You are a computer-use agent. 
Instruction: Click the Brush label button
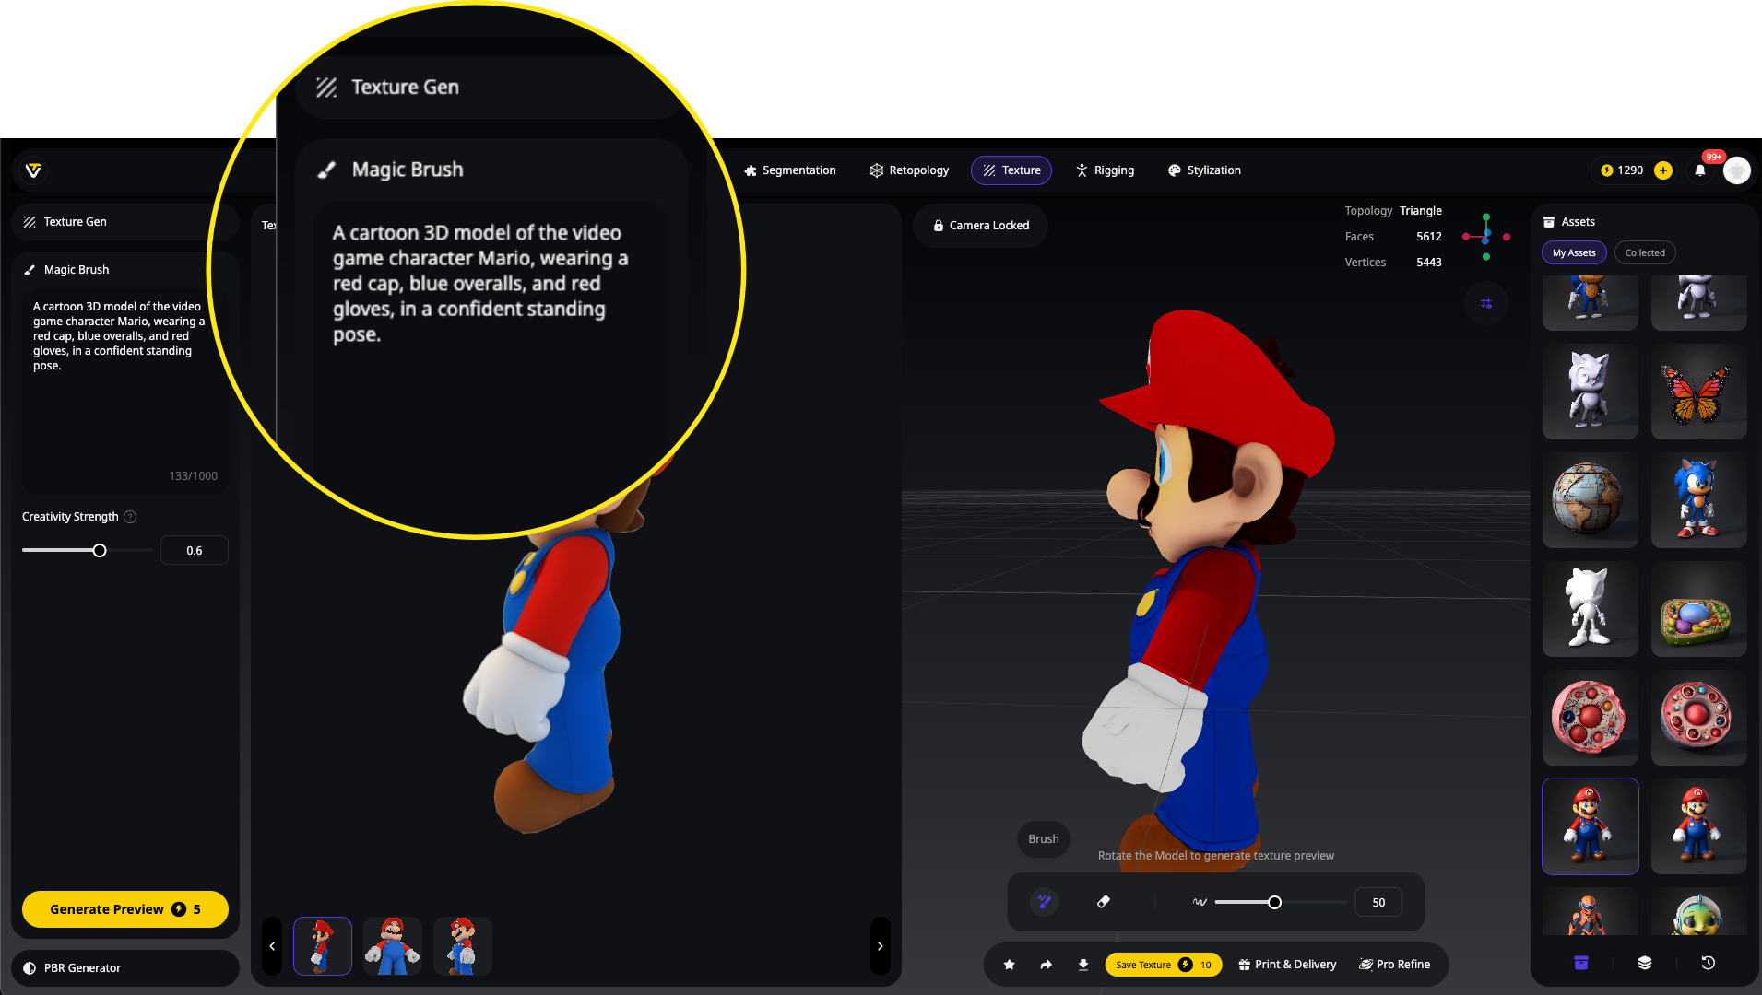[x=1044, y=839]
